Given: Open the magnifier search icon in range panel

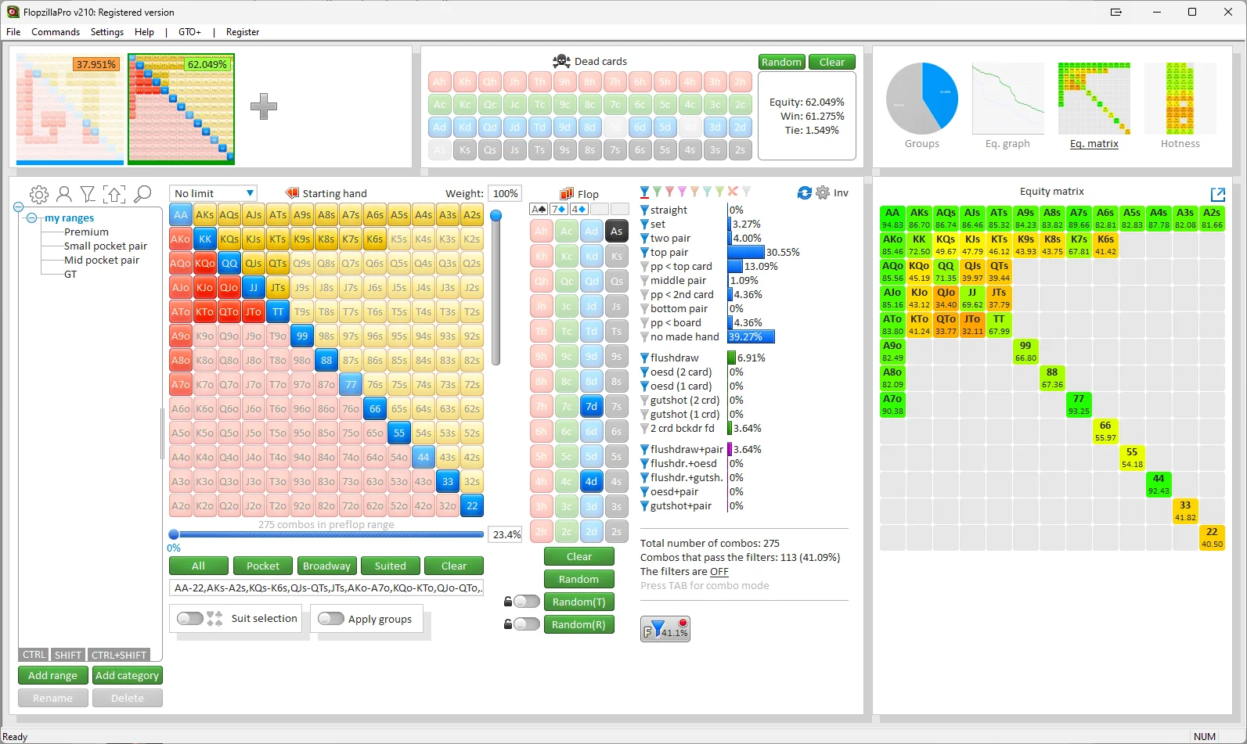Looking at the screenshot, I should point(142,194).
